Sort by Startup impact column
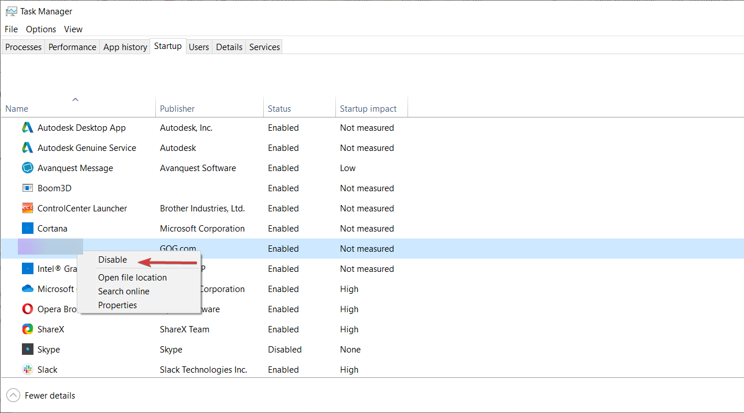744x413 pixels. tap(368, 109)
